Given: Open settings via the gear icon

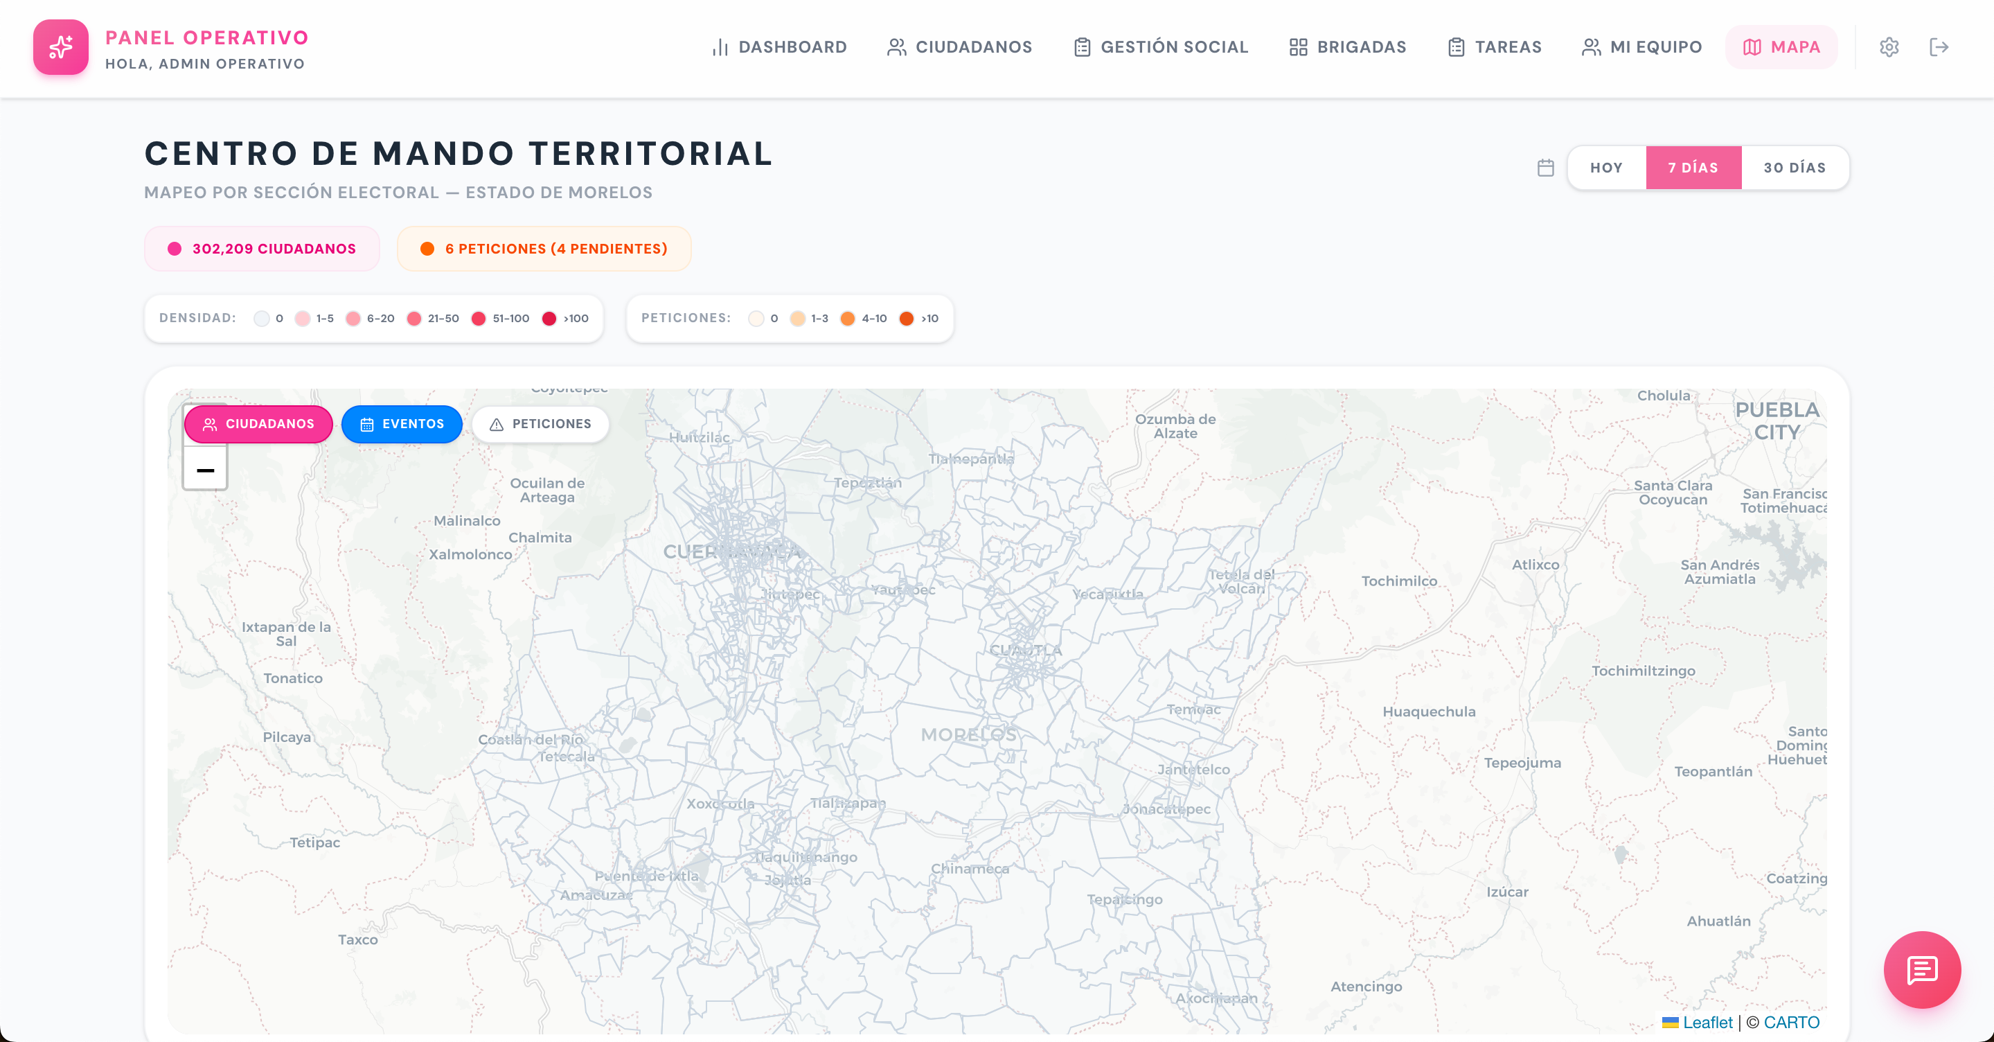Looking at the screenshot, I should (1890, 47).
